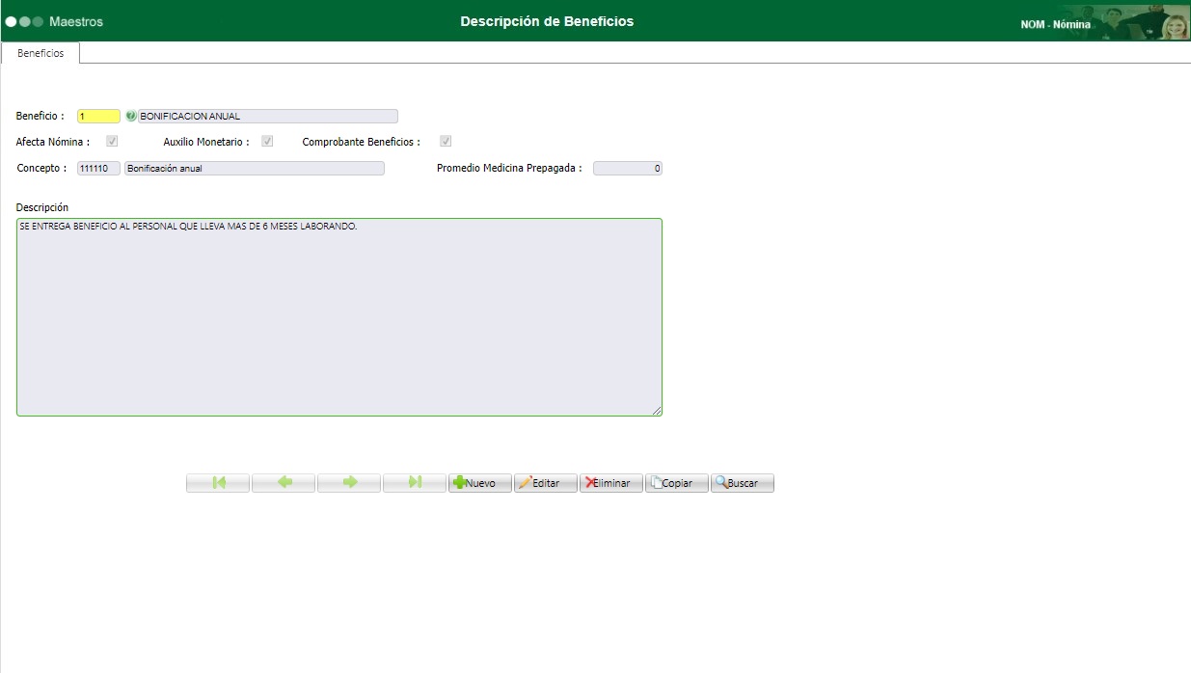Click the previous record green arrow
1191x673 pixels.
coord(284,482)
